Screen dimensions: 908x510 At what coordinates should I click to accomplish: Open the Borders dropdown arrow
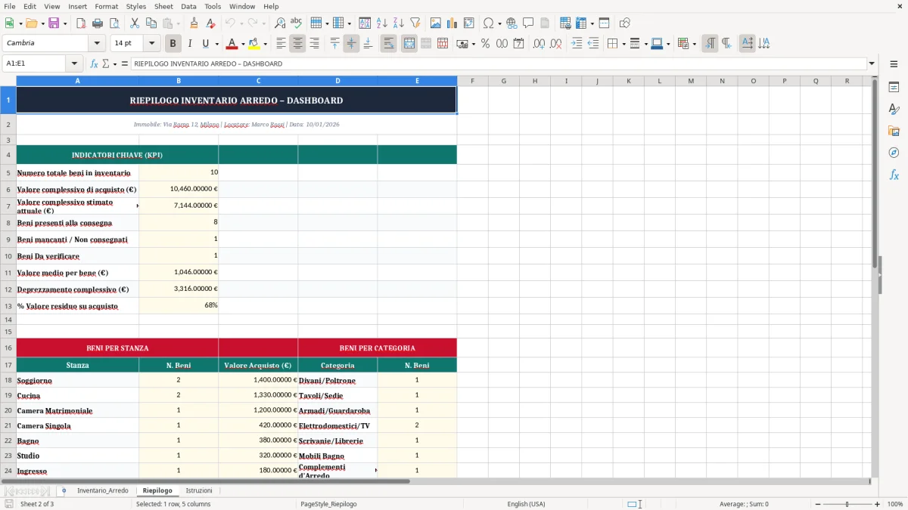(623, 44)
